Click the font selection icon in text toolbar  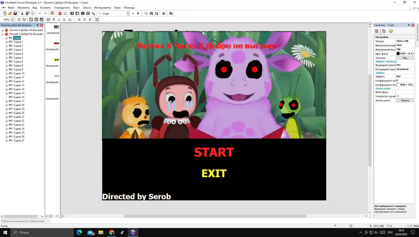pyautogui.click(x=48, y=20)
